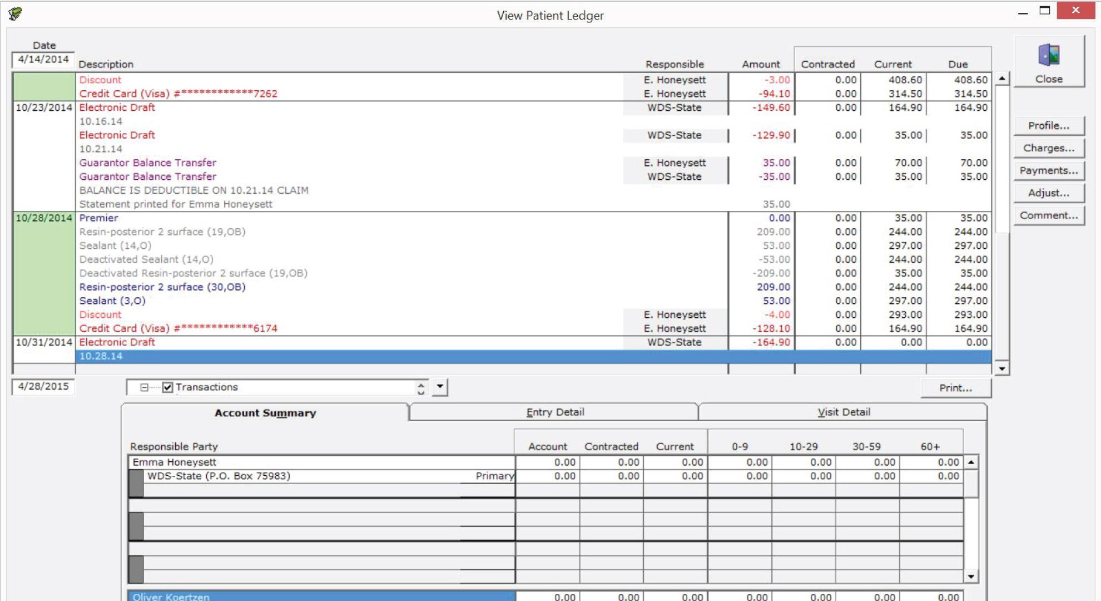Click the Print button
This screenshot has width=1101, height=601.
pyautogui.click(x=956, y=388)
